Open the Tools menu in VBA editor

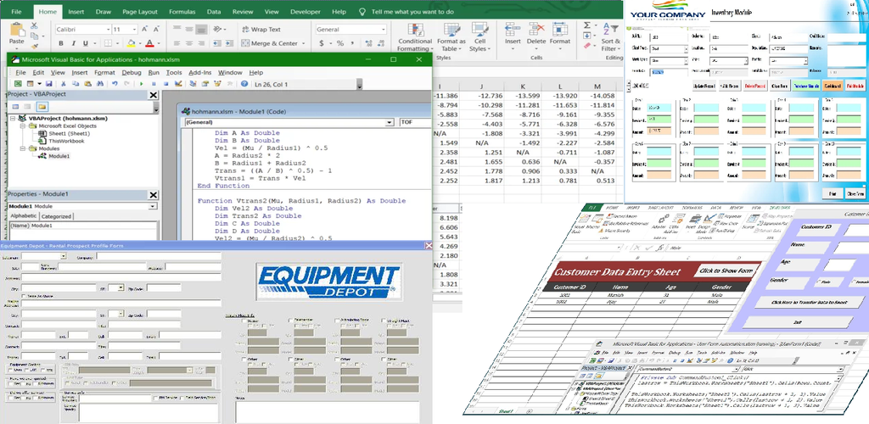(174, 73)
